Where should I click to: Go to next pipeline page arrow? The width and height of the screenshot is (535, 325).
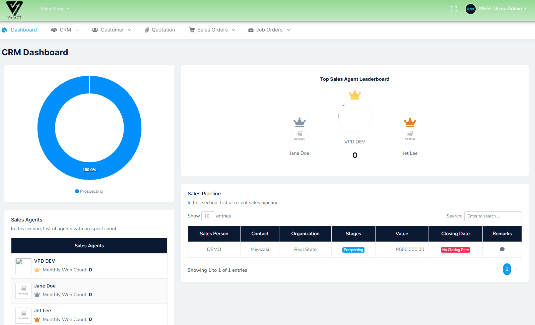(x=516, y=269)
